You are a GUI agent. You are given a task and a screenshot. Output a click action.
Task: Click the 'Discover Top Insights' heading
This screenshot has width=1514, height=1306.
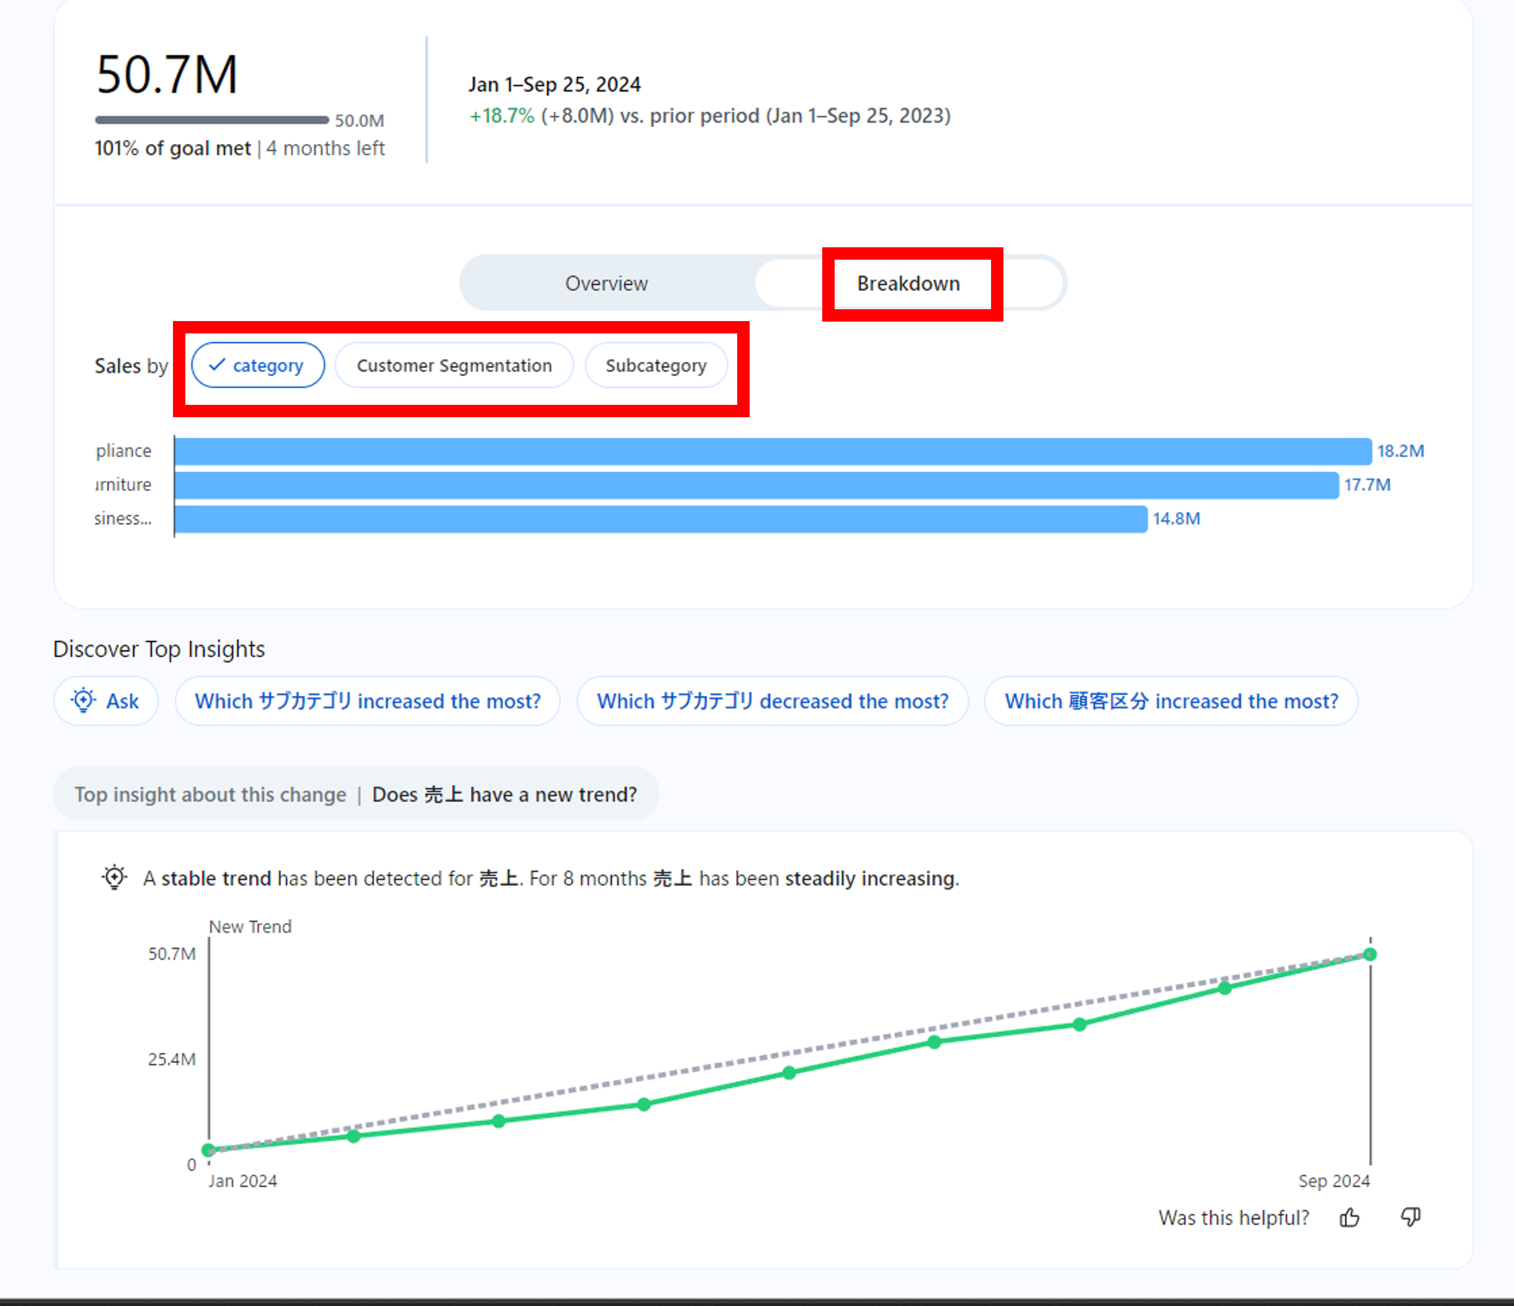click(x=159, y=649)
